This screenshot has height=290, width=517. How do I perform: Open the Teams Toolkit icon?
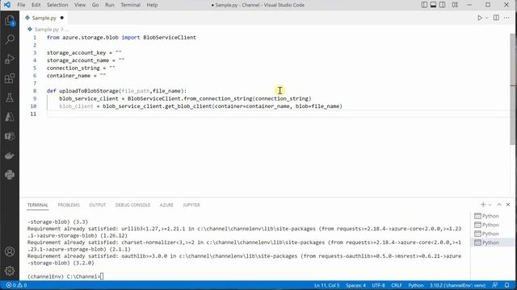click(10, 136)
